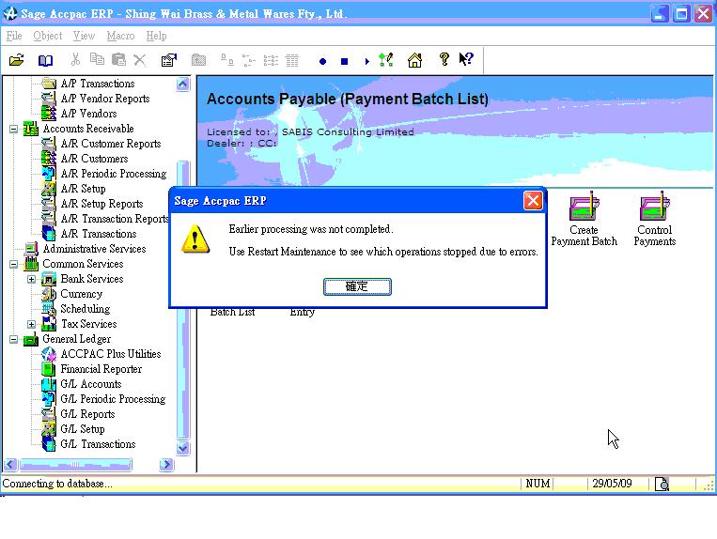Click the blue circle record macro icon
Image resolution: width=717 pixels, height=539 pixels.
coord(322,61)
